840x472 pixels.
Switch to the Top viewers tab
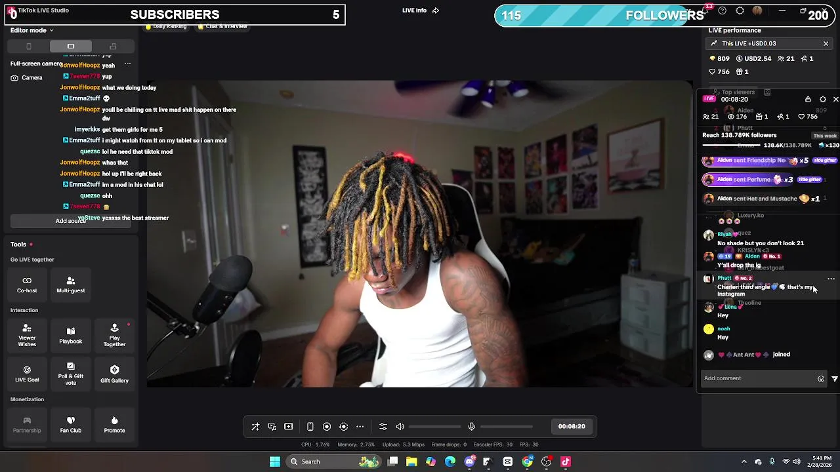click(x=735, y=92)
